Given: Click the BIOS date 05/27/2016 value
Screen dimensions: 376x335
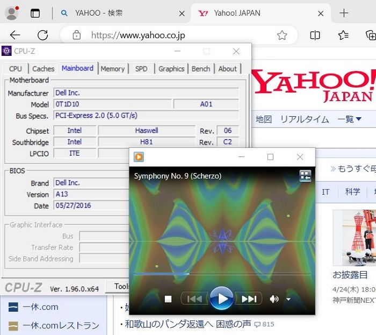Looking at the screenshot, I should point(91,205).
